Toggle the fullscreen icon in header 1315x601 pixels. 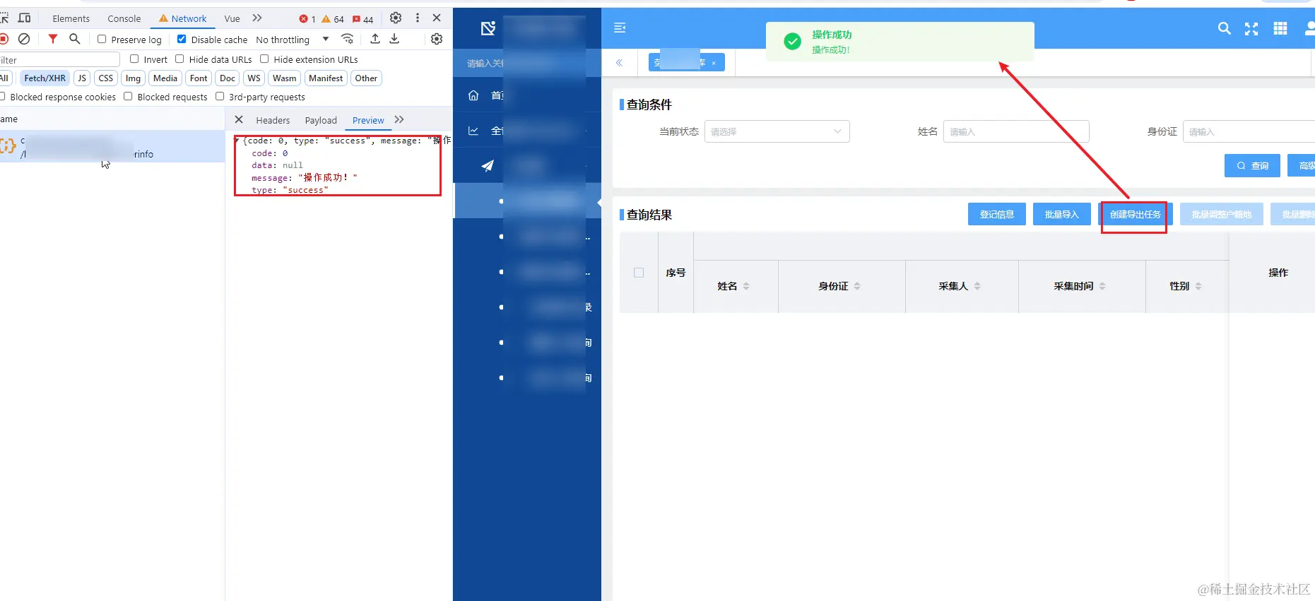(x=1251, y=28)
